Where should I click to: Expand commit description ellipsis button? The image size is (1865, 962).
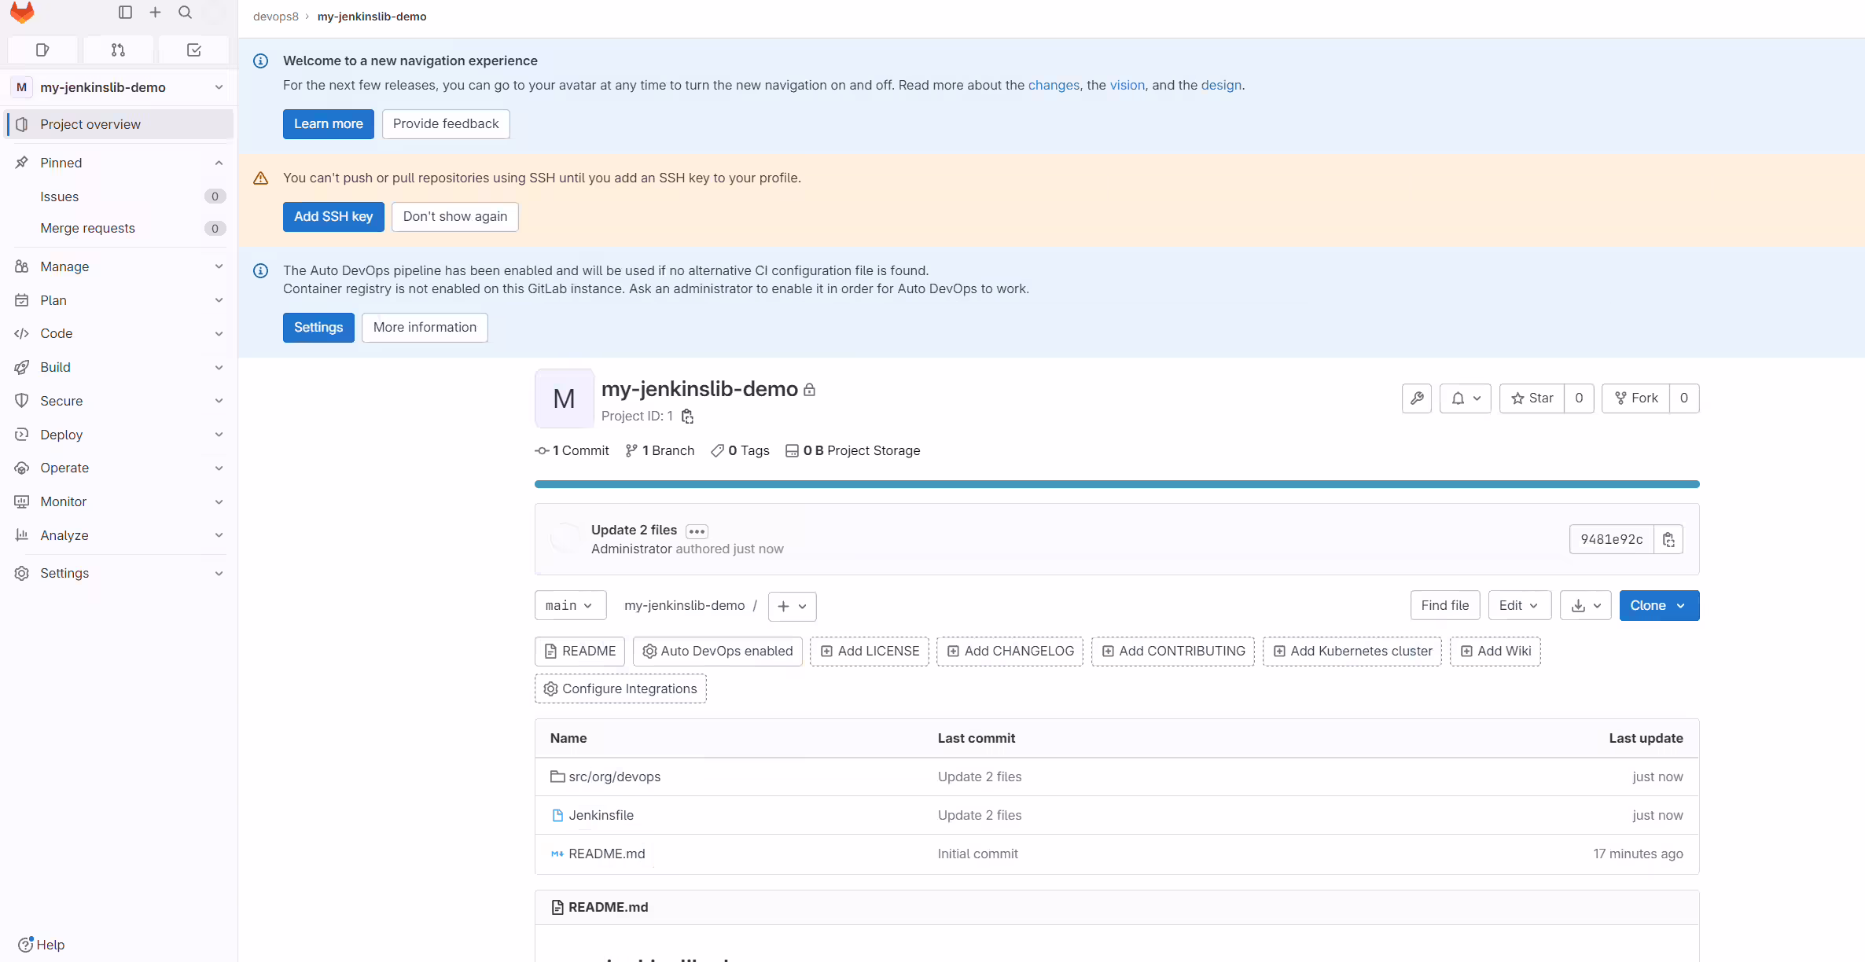point(697,531)
